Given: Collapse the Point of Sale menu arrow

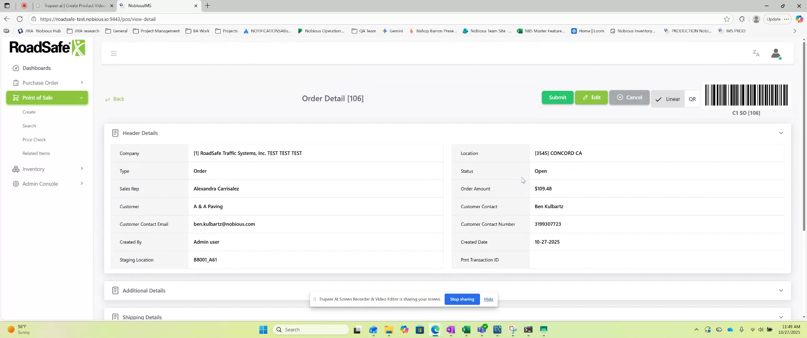Looking at the screenshot, I should click(81, 98).
